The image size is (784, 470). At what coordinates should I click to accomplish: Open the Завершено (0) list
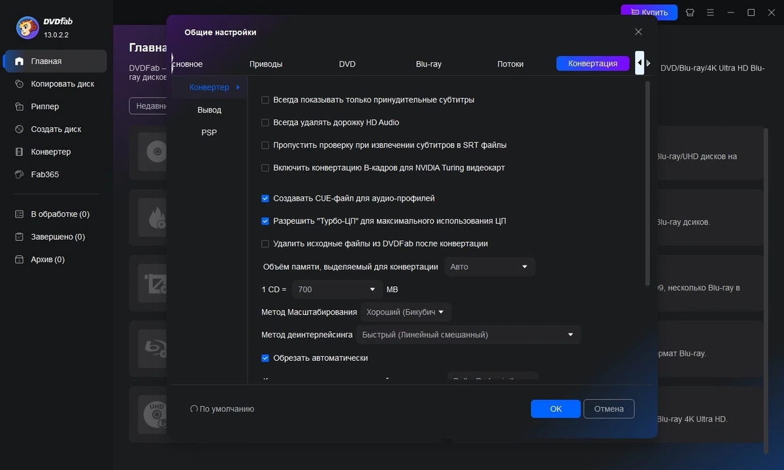[55, 237]
